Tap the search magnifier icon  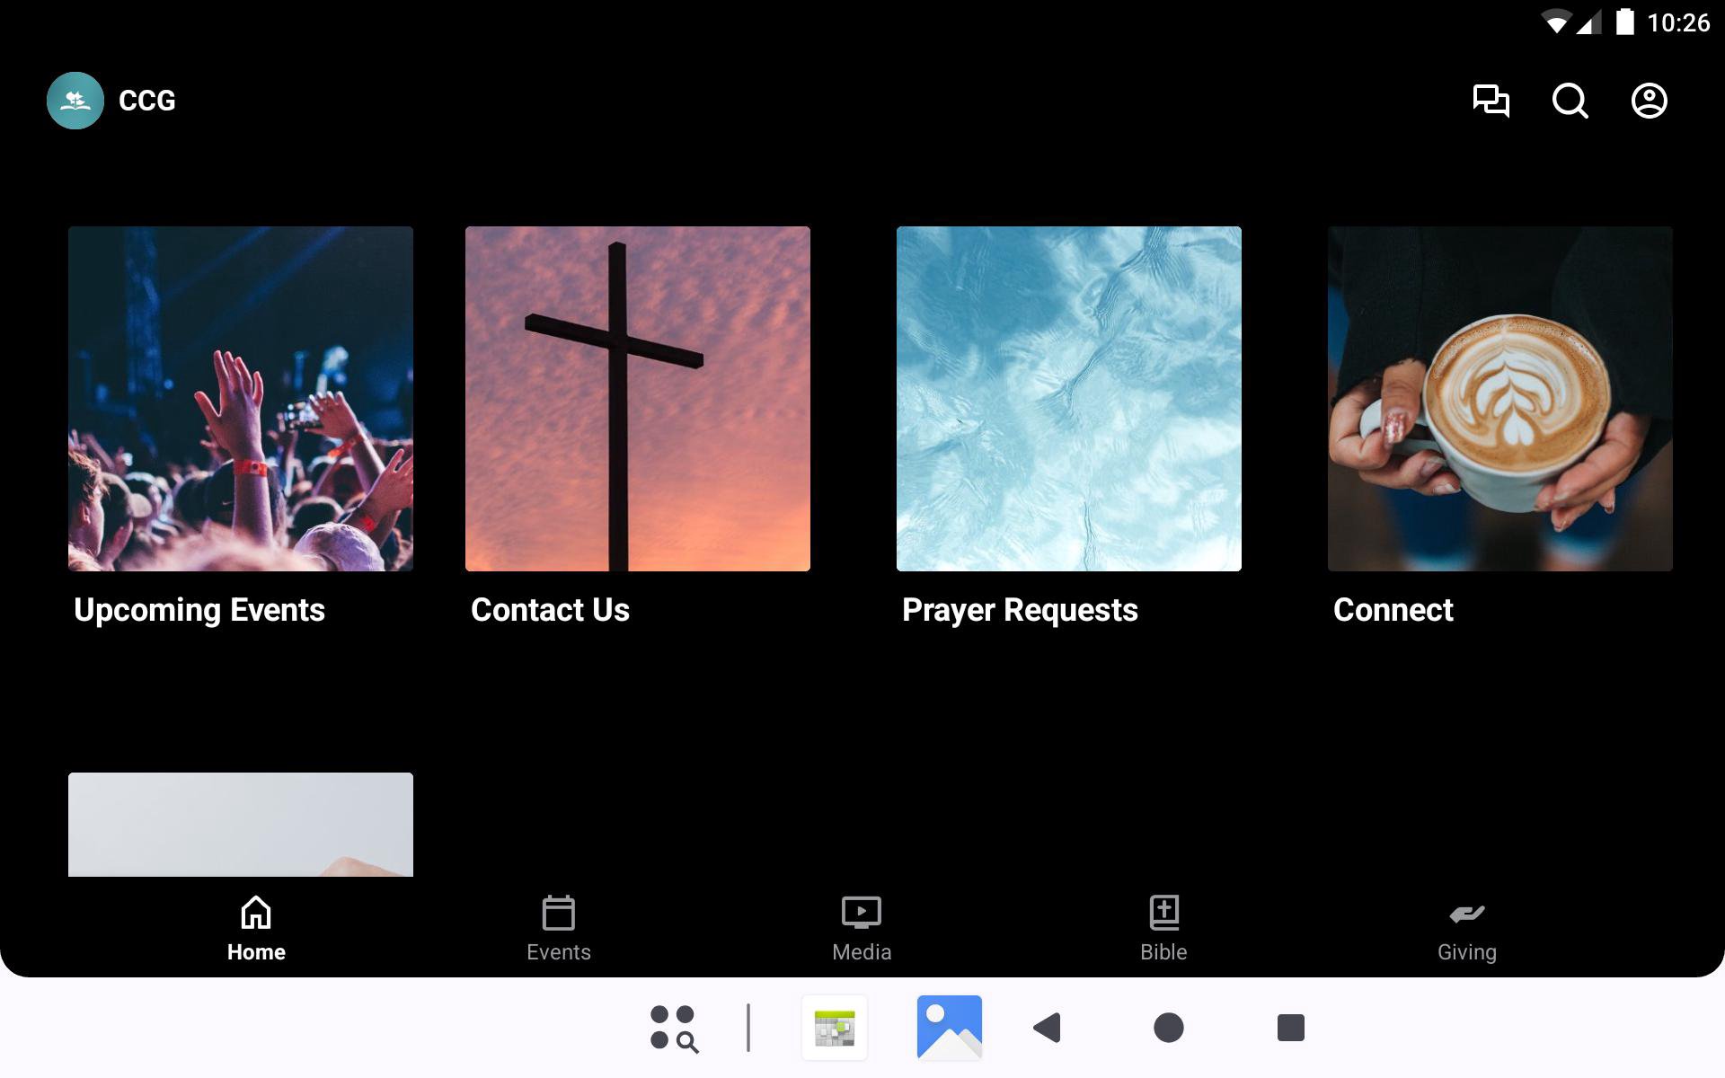(1570, 101)
